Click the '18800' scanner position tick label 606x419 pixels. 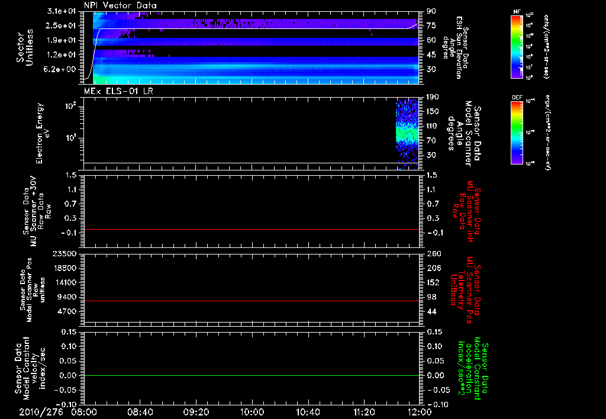pyautogui.click(x=64, y=268)
